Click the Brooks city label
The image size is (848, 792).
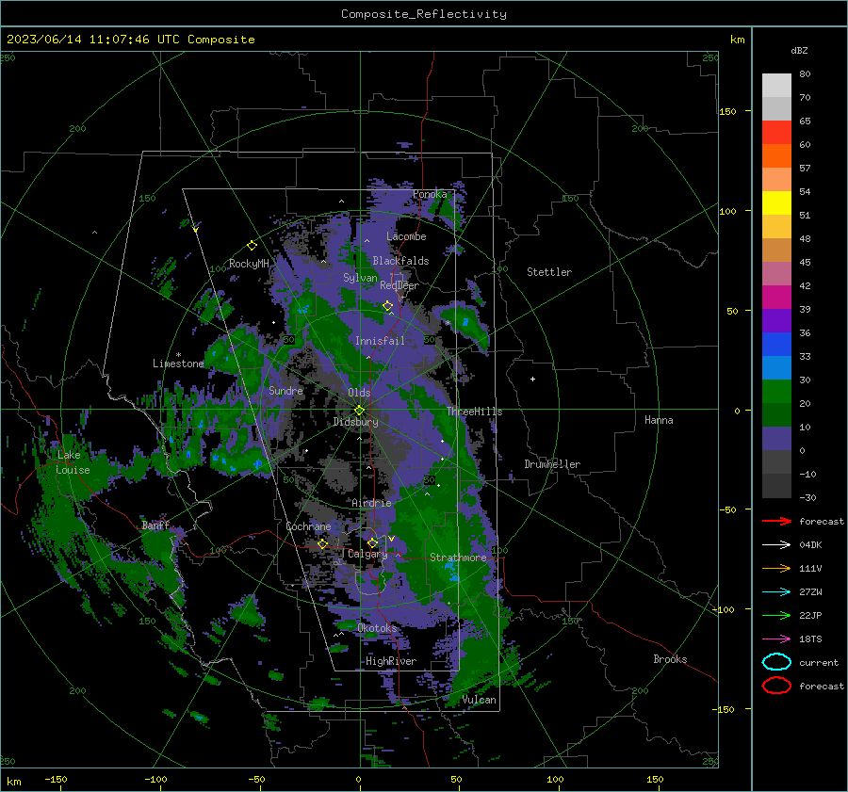tap(670, 659)
